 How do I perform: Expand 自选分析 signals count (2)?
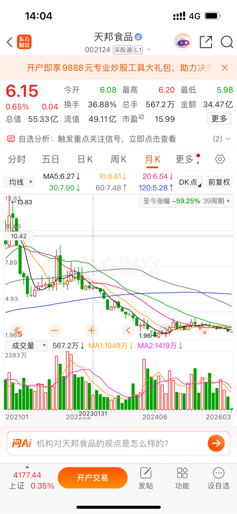tap(222, 139)
